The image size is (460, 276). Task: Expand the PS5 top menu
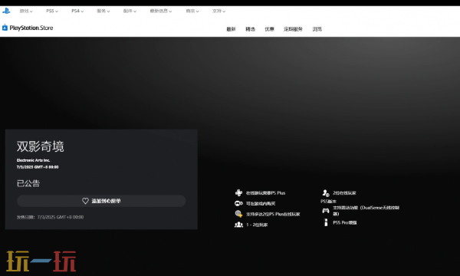pyautogui.click(x=52, y=11)
